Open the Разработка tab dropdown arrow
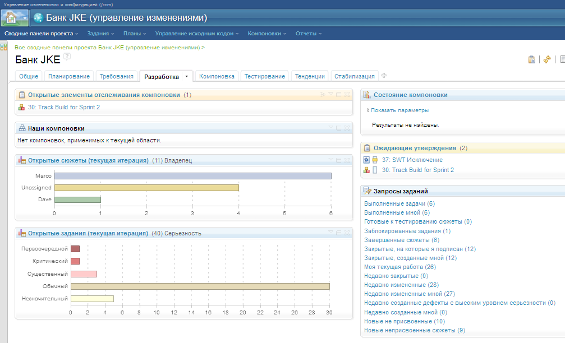The height and width of the screenshot is (343, 565). pyautogui.click(x=187, y=76)
